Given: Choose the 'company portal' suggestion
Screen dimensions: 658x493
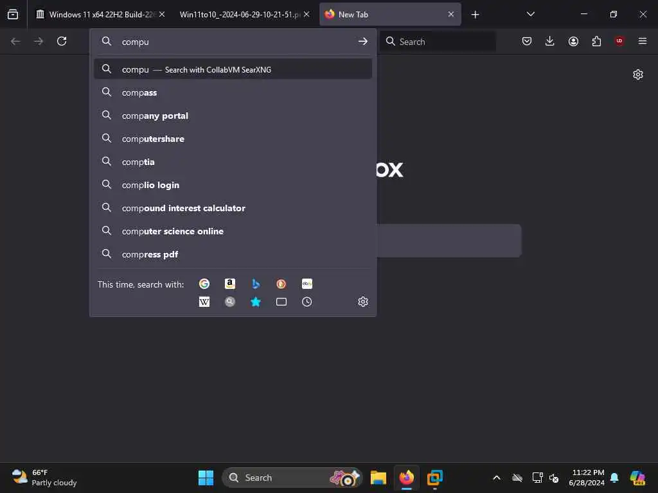Looking at the screenshot, I should coord(233,116).
